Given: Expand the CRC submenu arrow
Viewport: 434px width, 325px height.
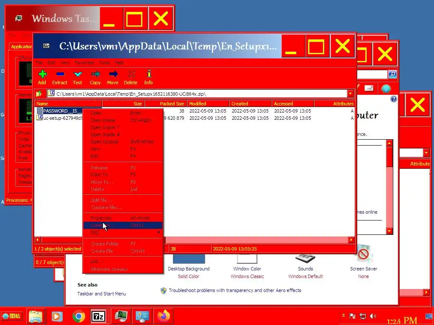Looking at the screenshot, I should tap(159, 232).
